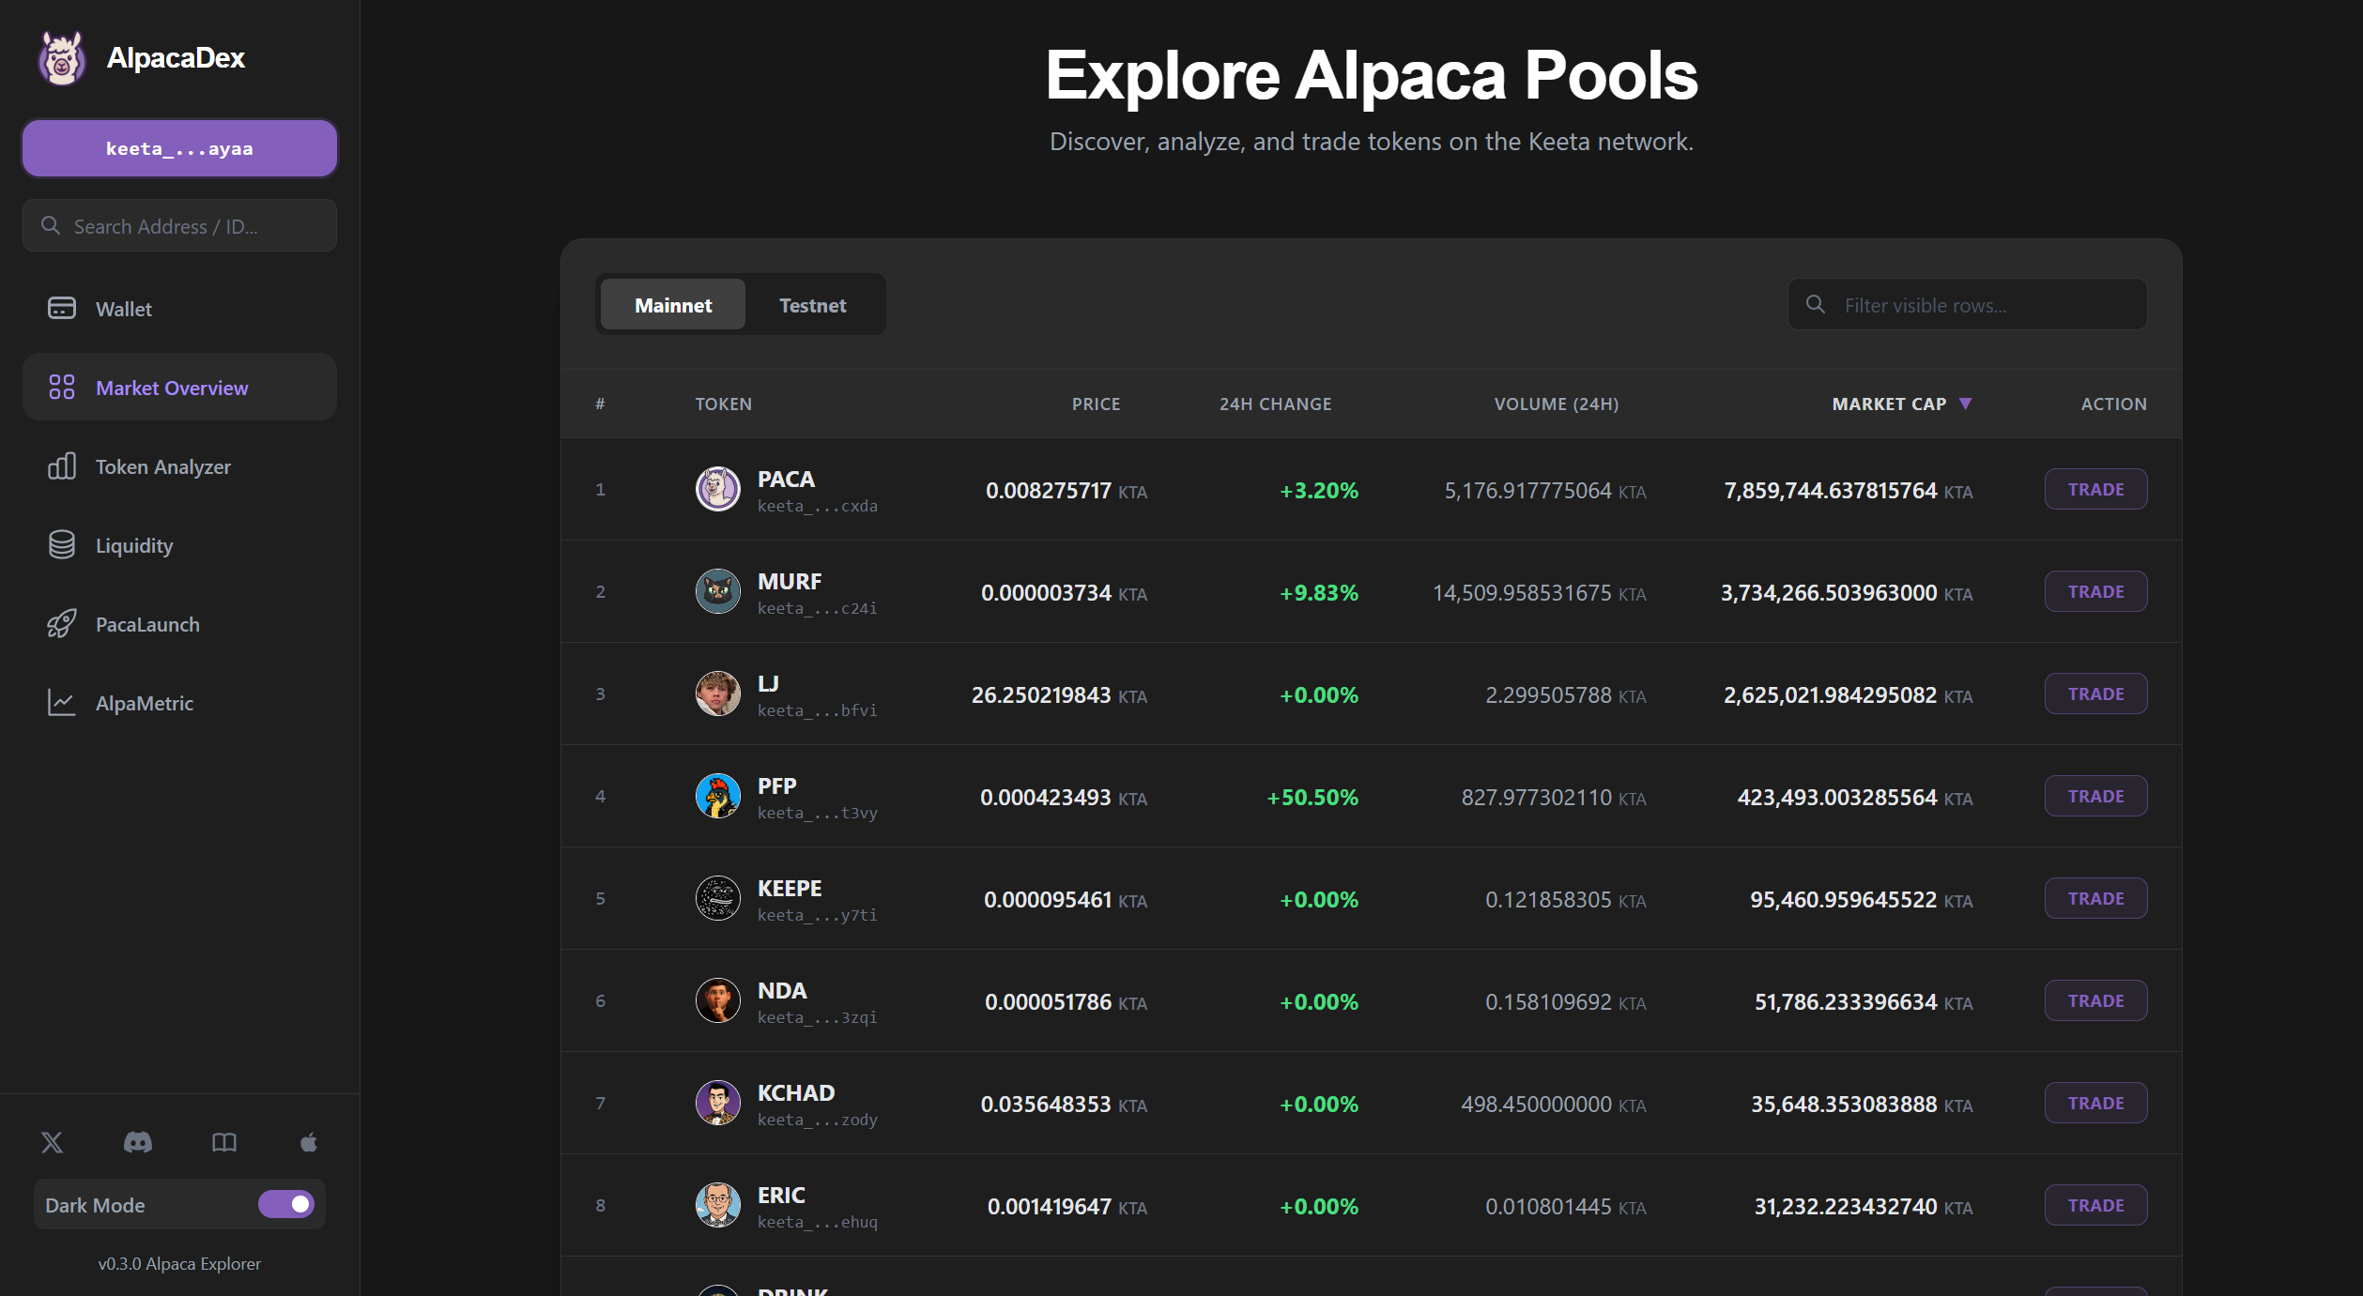Click the Market Overview grid icon
This screenshot has height=1296, width=2363.
coord(60,387)
